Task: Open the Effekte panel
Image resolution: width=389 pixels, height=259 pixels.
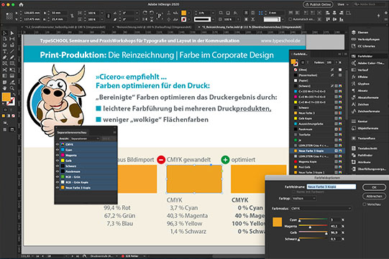Action: coord(360,77)
